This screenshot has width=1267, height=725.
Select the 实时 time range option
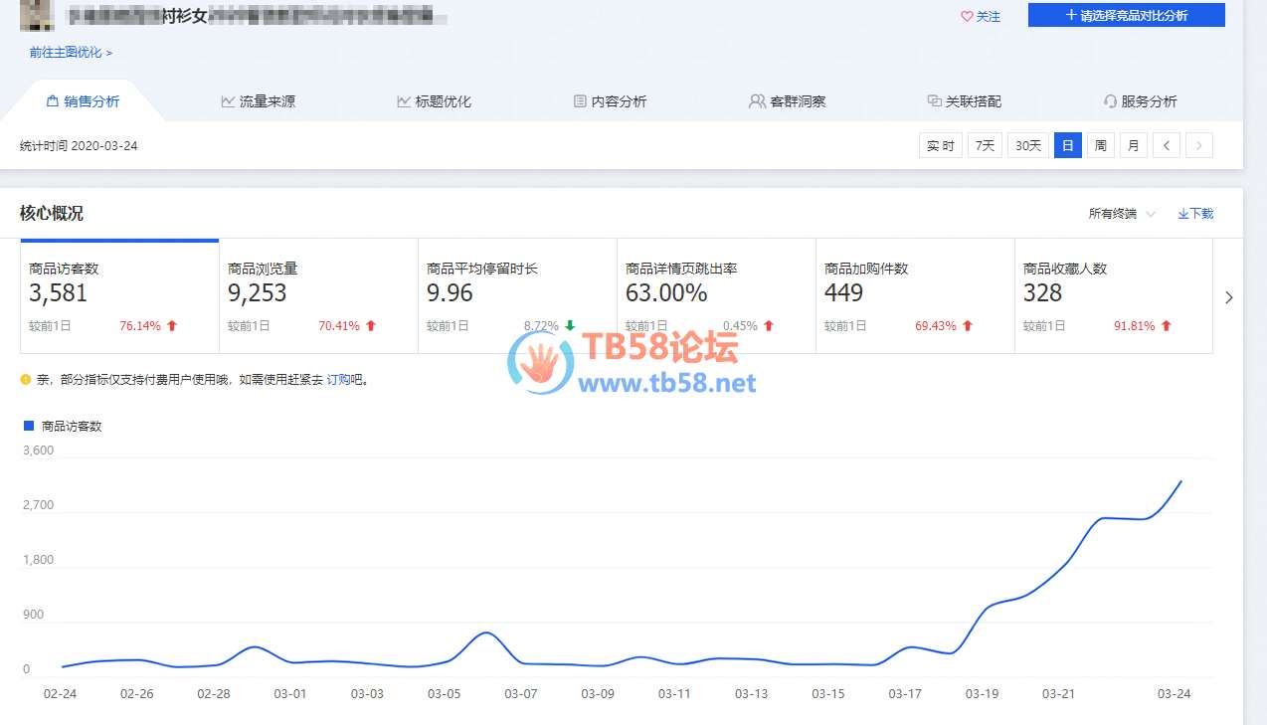941,146
